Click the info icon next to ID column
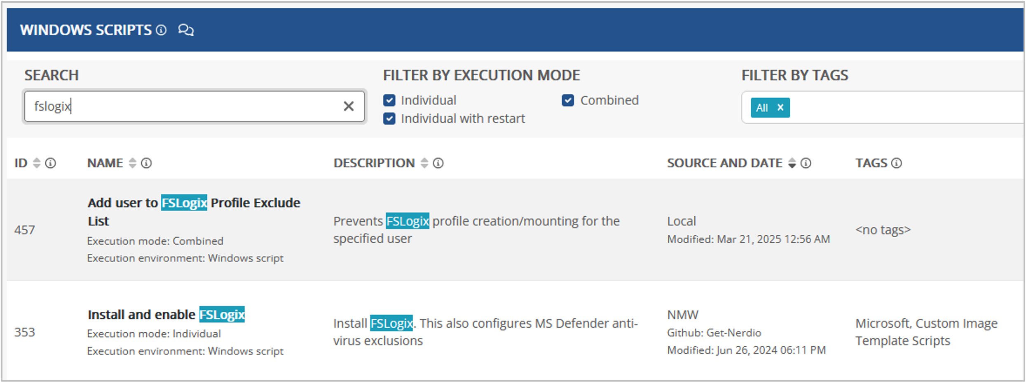 (50, 163)
